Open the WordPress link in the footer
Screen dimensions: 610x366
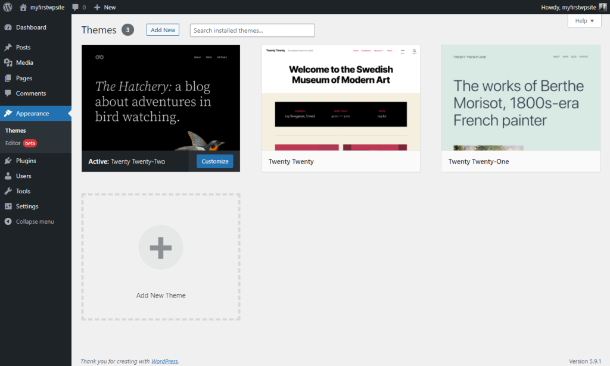point(164,361)
